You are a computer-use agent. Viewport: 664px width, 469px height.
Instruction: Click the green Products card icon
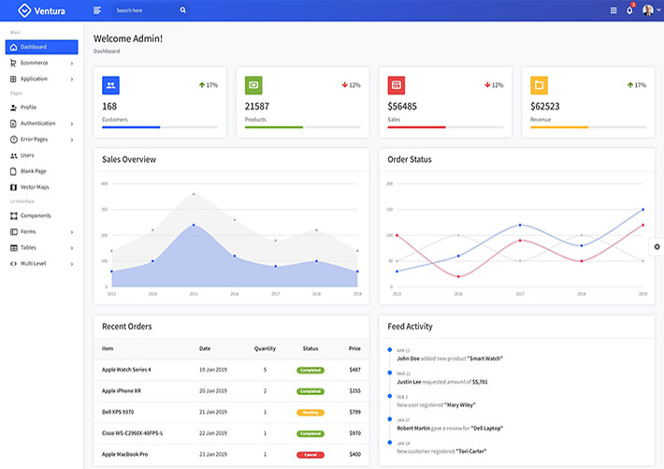[253, 85]
